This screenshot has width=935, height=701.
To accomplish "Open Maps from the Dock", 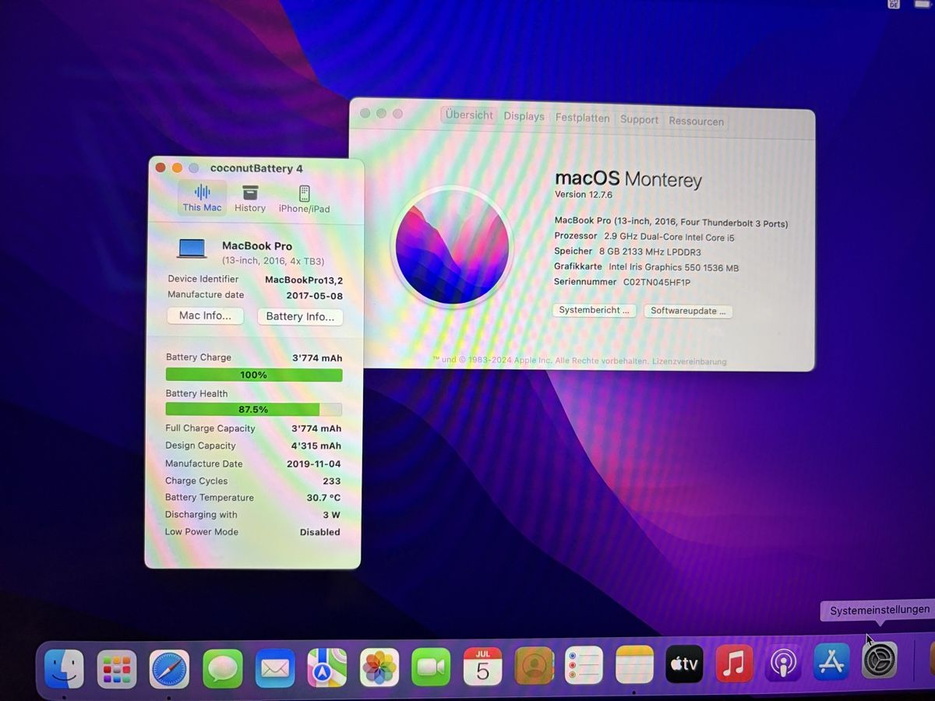I will [x=327, y=668].
